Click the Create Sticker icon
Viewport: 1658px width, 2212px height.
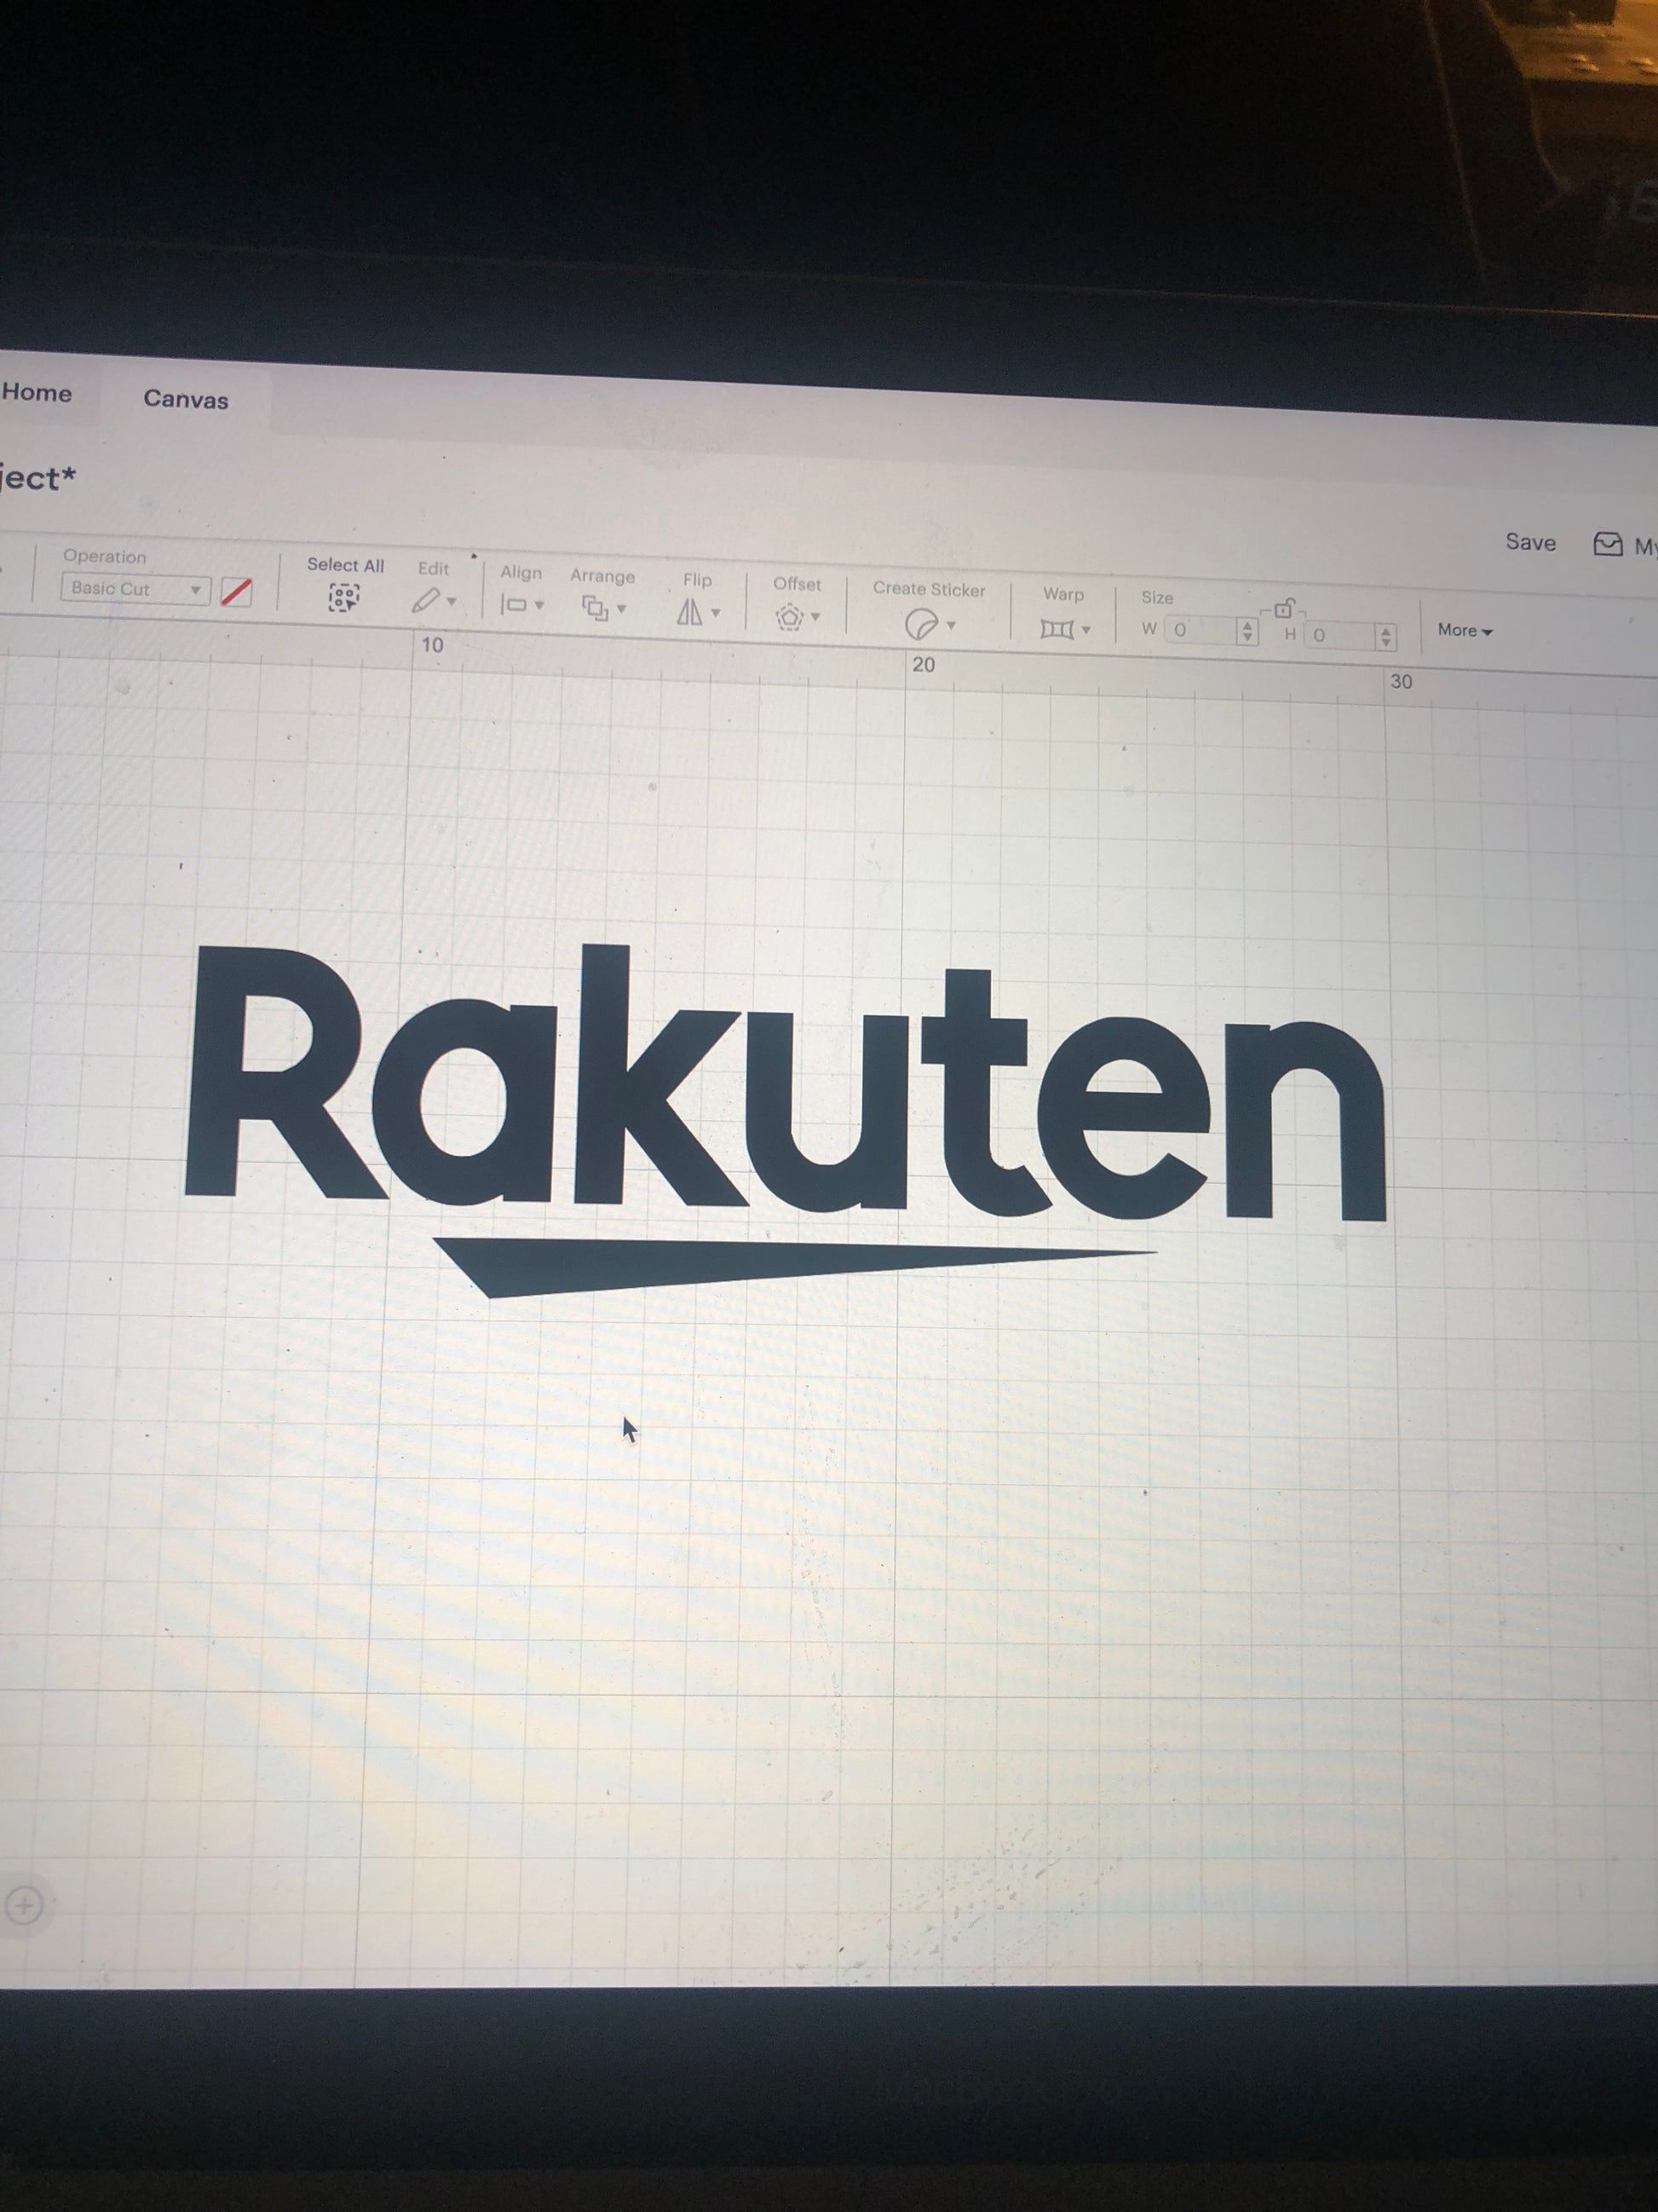[x=920, y=625]
